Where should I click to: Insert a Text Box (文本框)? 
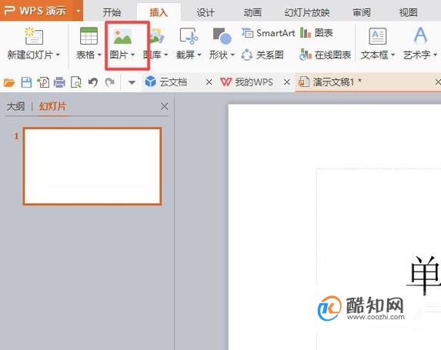click(x=377, y=36)
